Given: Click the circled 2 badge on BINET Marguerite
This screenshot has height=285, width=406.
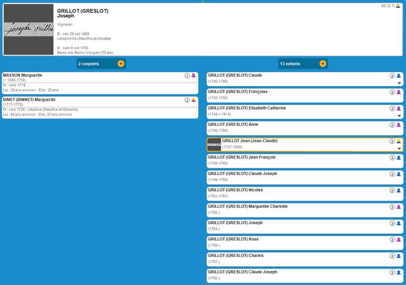Looking at the screenshot, I should tap(187, 100).
